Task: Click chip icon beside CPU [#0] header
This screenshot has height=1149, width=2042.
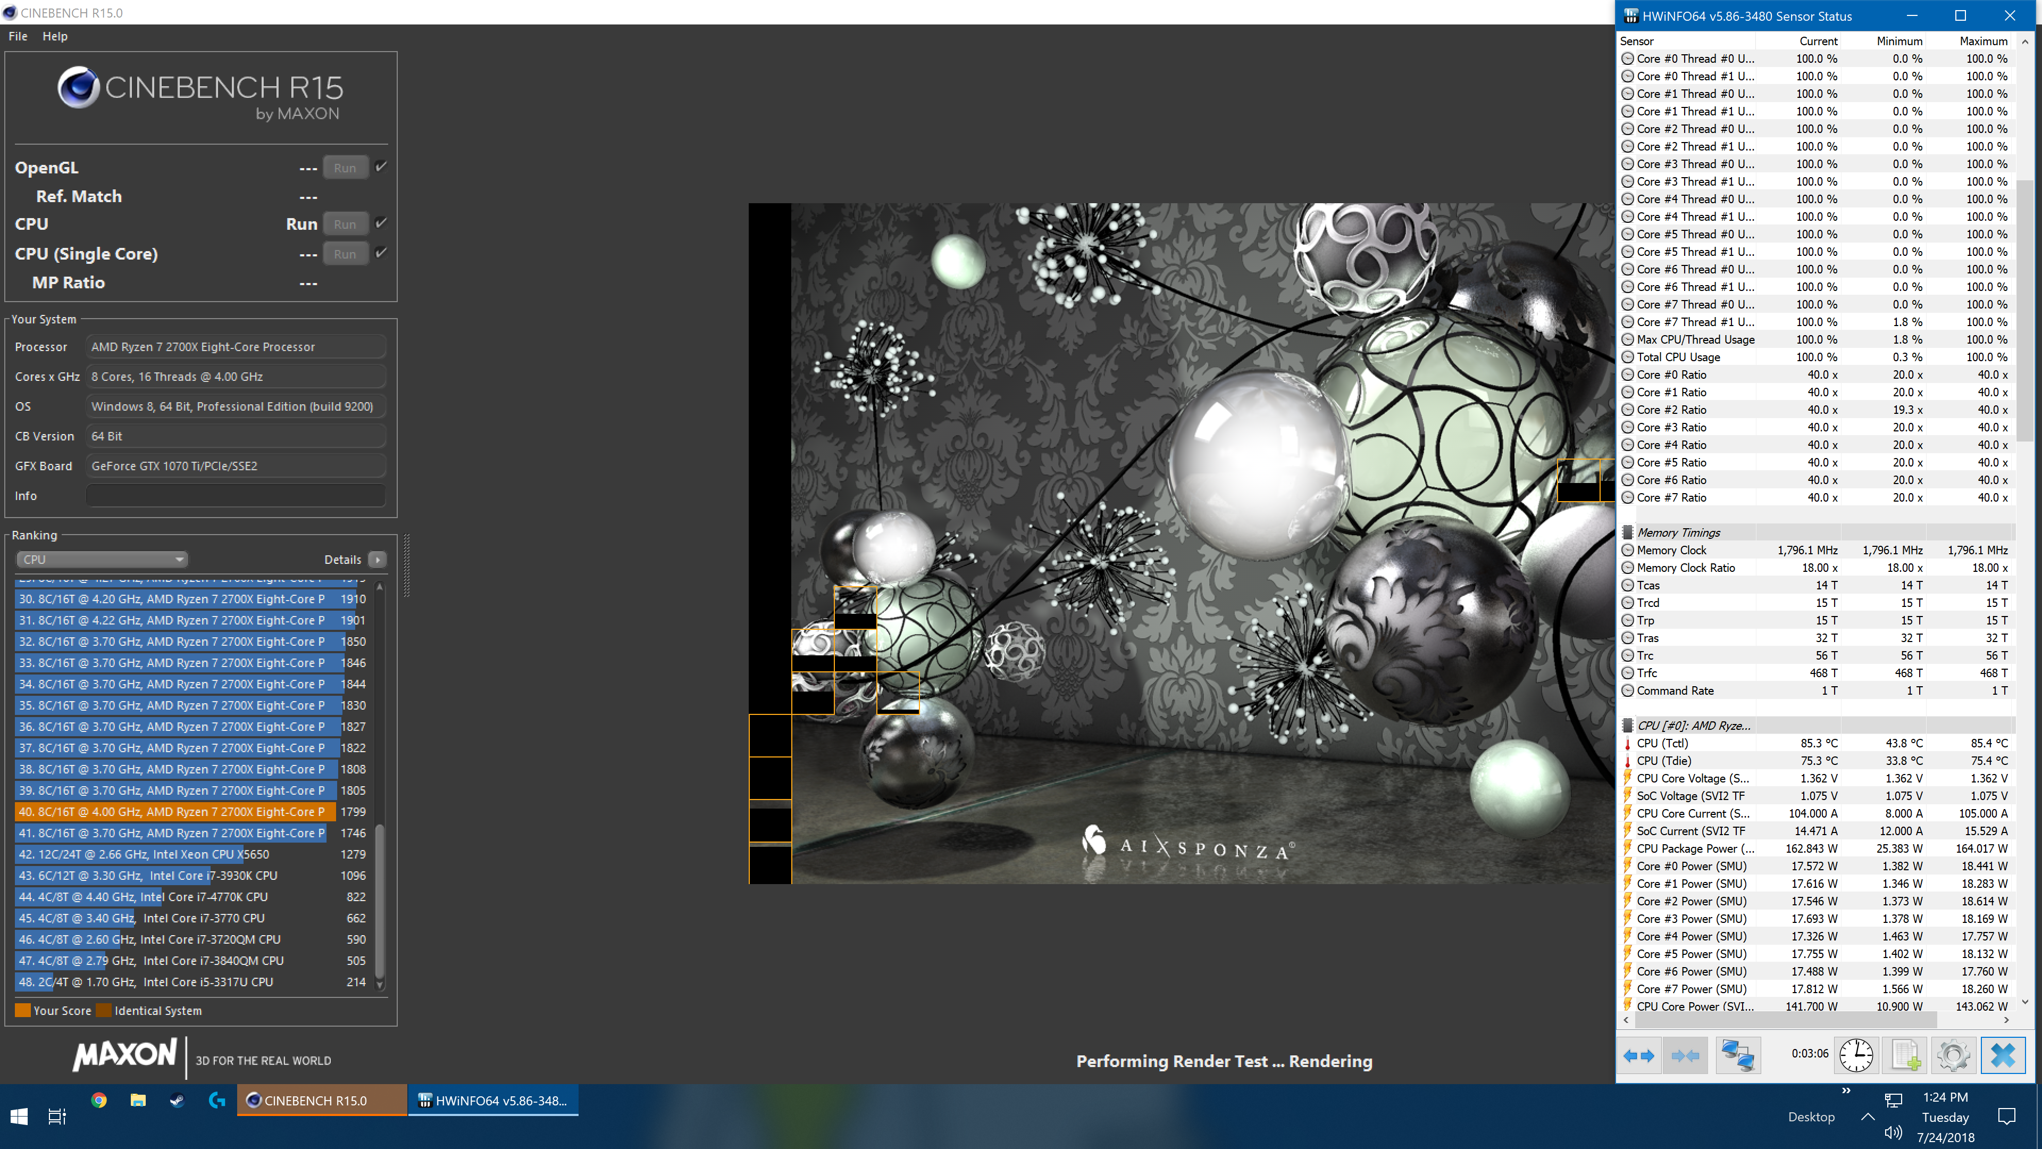Action: point(1627,726)
